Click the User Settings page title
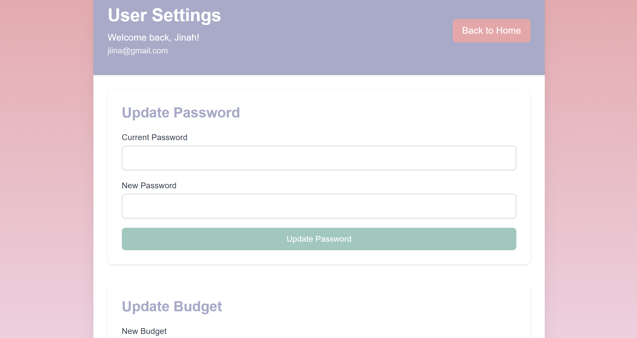Screen dimensions: 637x338 click(x=164, y=15)
